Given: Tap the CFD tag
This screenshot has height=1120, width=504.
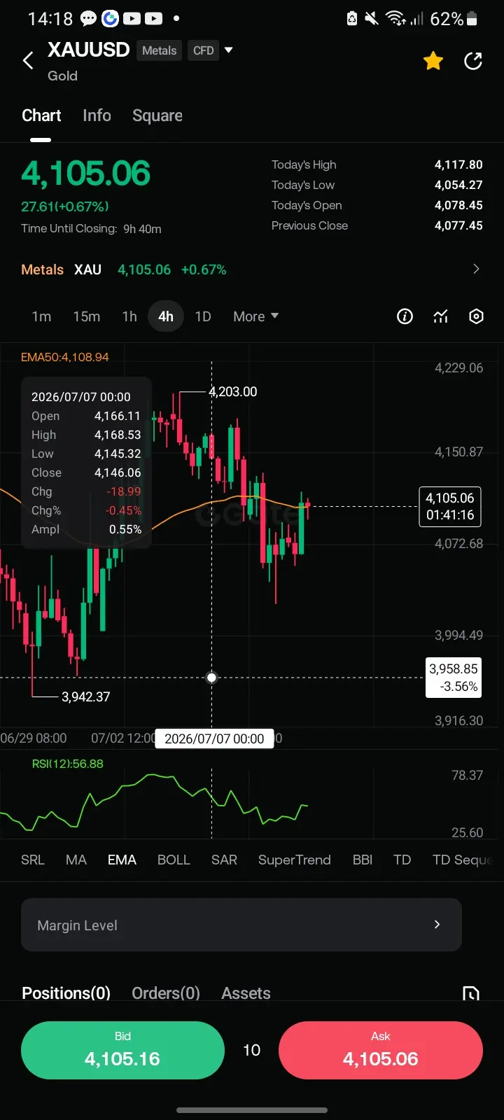Looking at the screenshot, I should 203,50.
